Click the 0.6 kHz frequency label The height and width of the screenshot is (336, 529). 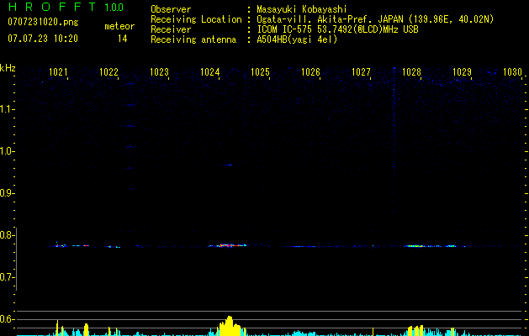point(6,319)
